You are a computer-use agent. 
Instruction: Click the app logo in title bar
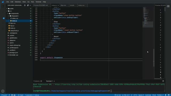(x=3, y=2)
